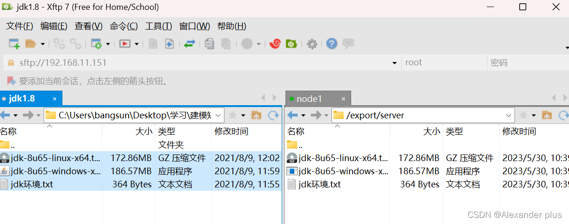Switch to the jdk1.8 local tab
The height and width of the screenshot is (224, 569).
(31, 99)
